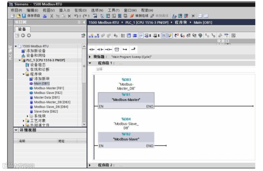Insert a normally open contact

[92, 49]
